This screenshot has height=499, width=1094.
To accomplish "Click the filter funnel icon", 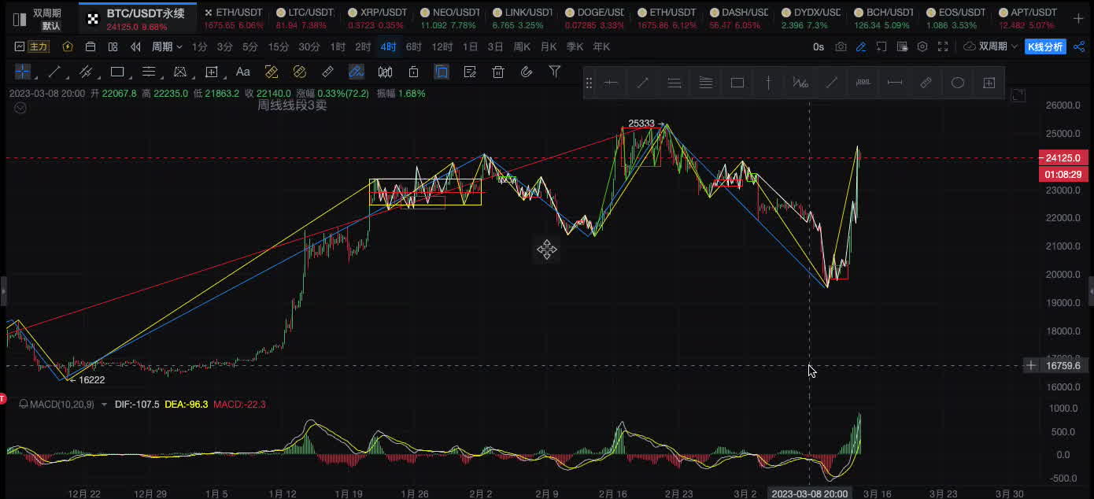I will pyautogui.click(x=554, y=72).
